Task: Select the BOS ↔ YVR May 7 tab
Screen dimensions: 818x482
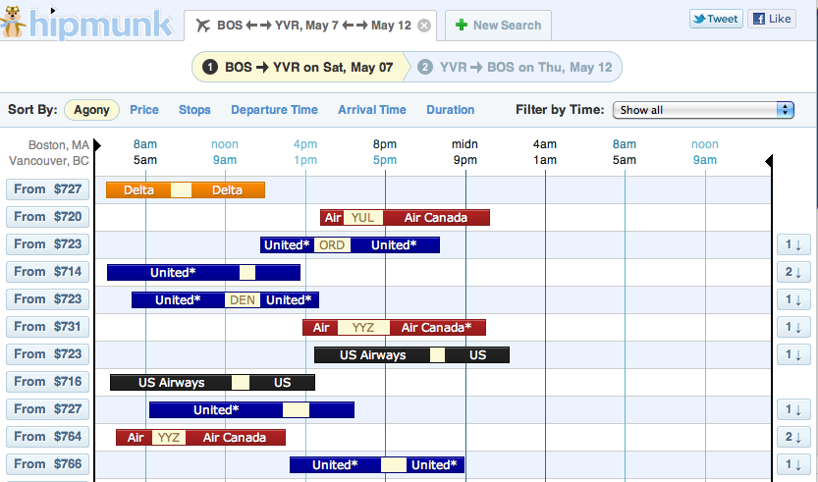Action: [302, 26]
